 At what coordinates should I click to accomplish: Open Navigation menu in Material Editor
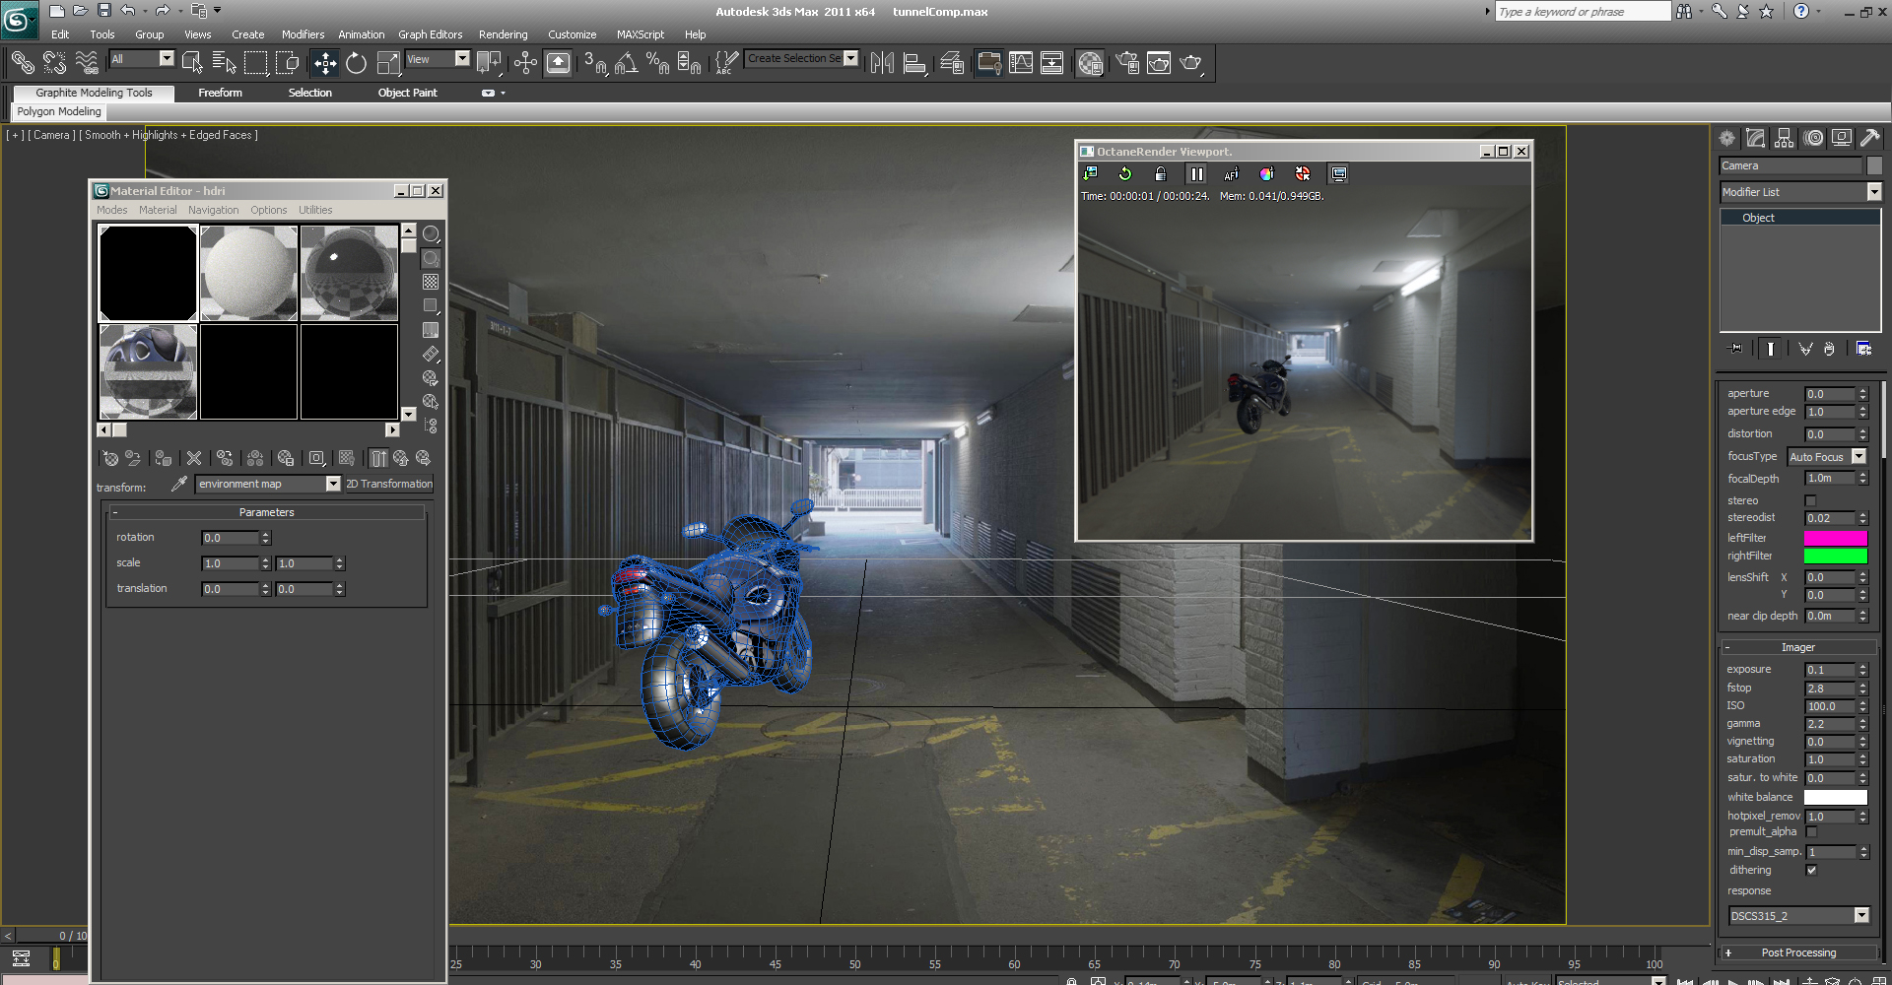pyautogui.click(x=214, y=210)
